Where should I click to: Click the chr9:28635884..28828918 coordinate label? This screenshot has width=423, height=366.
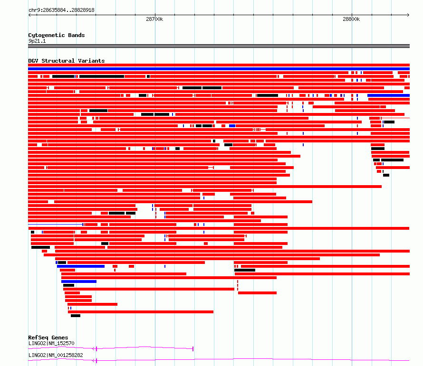[61, 10]
